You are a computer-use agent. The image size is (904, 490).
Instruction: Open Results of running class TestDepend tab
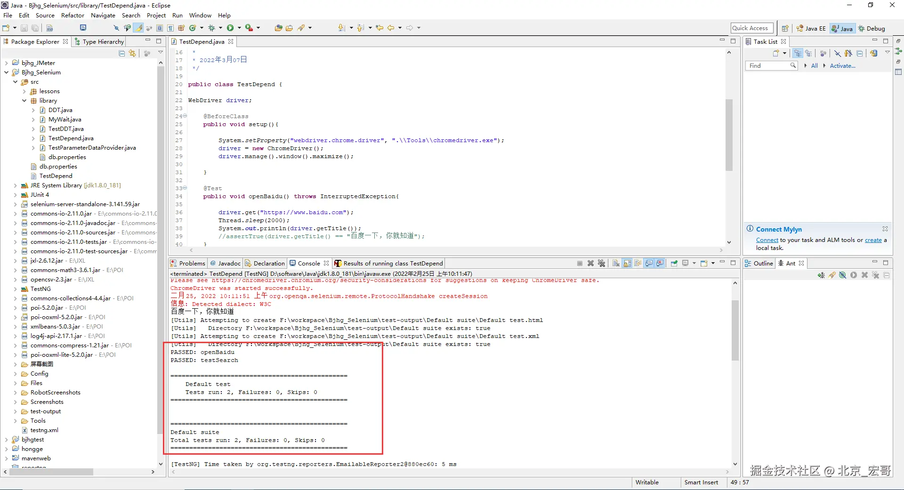coord(388,263)
